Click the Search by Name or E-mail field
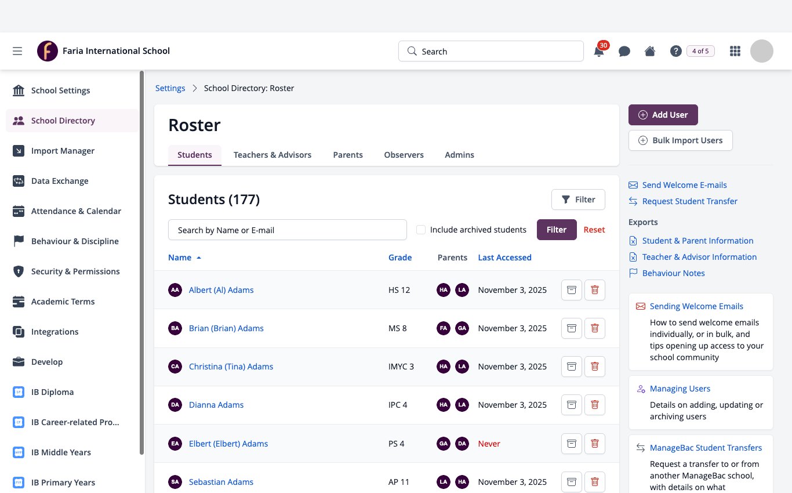 (x=288, y=230)
